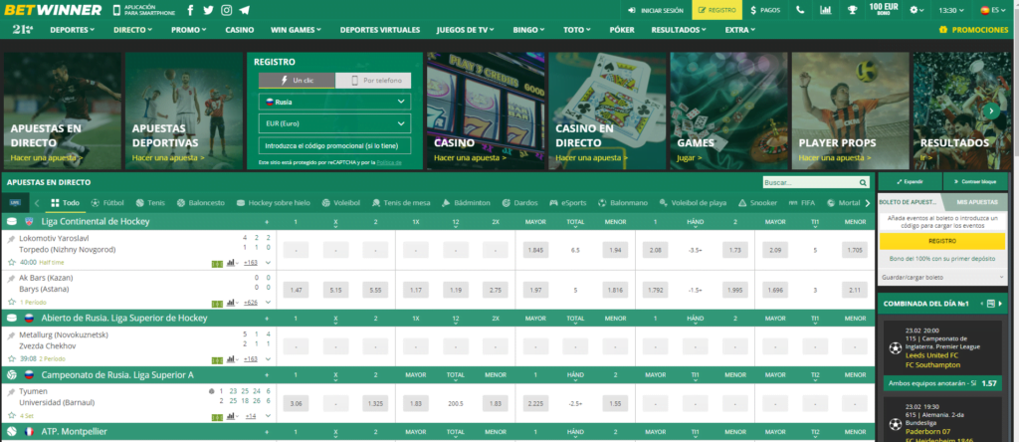
Task: Click the promo code input field
Action: click(333, 145)
